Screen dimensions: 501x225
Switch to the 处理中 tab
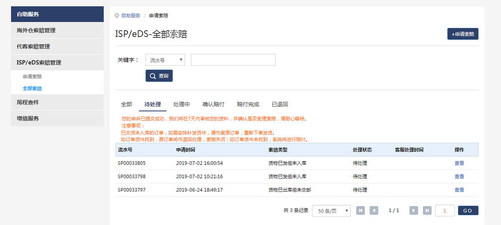(181, 104)
